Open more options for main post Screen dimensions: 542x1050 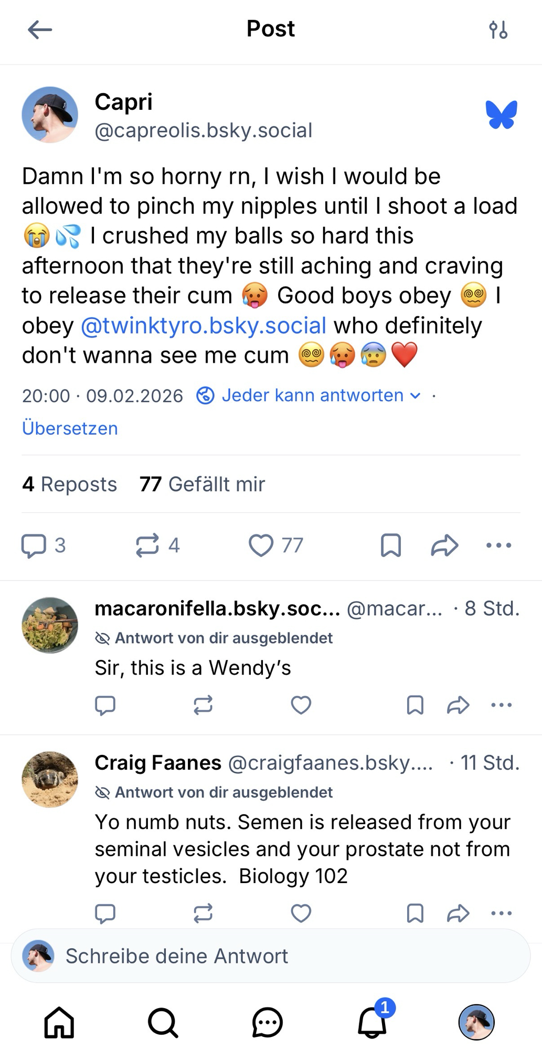[x=498, y=545]
